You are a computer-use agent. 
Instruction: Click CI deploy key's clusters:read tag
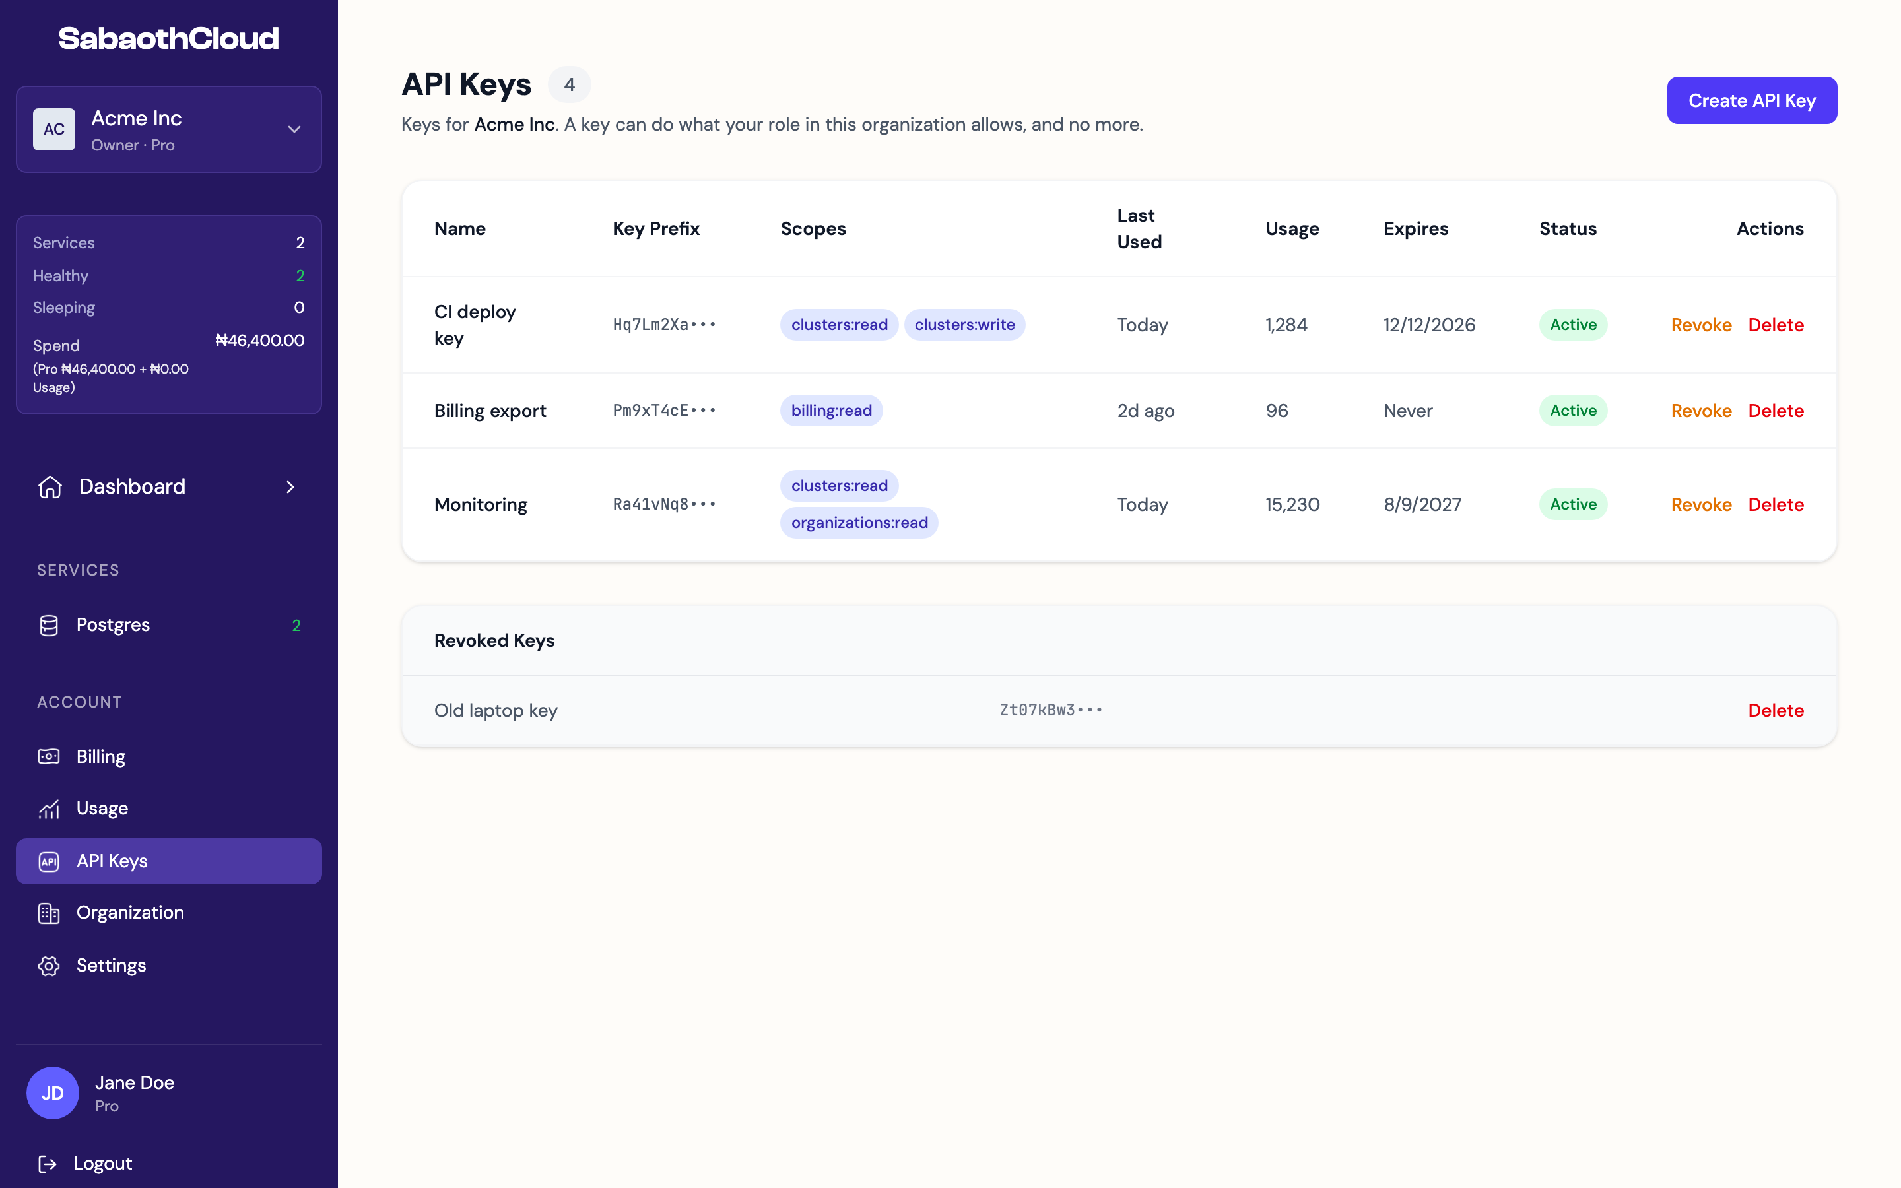click(x=839, y=325)
